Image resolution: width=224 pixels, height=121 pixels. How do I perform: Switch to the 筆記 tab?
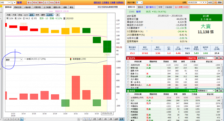click(x=72, y=7)
